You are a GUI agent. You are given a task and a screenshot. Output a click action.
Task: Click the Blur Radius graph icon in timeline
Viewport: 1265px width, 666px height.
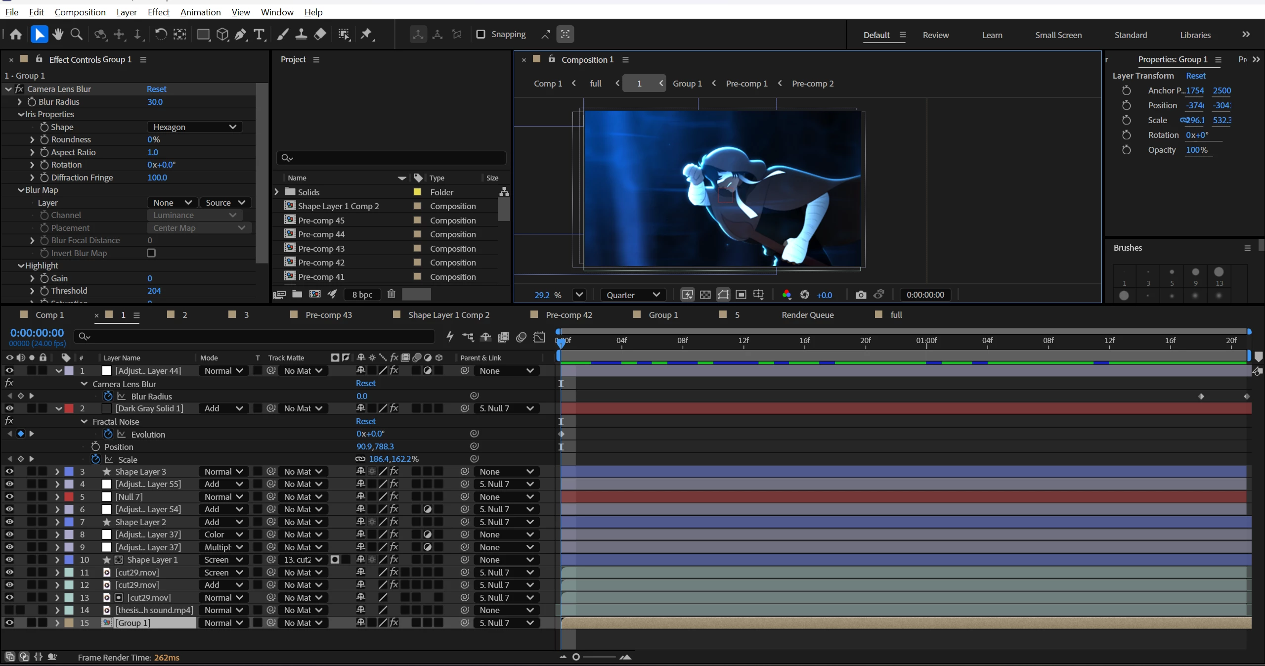click(x=122, y=397)
